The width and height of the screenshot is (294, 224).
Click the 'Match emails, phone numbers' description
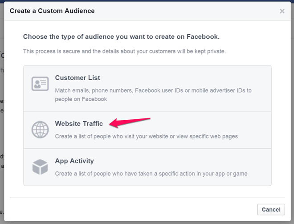click(x=153, y=90)
